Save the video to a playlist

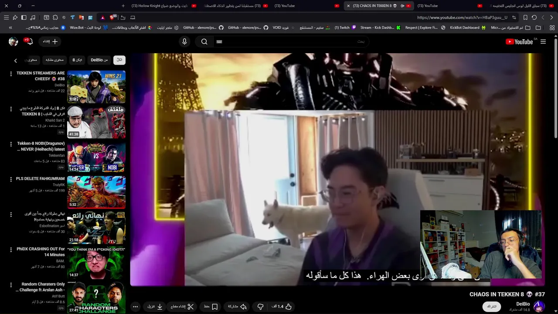211,307
